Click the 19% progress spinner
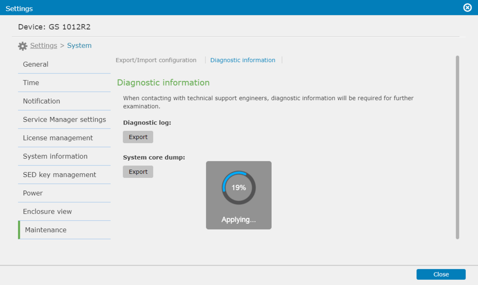 tap(239, 187)
